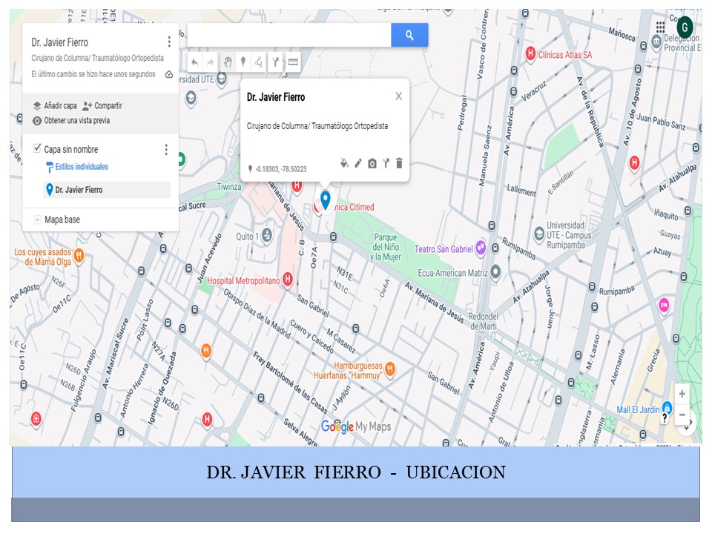
Task: Click Obtener una vista previa
Action: (71, 121)
